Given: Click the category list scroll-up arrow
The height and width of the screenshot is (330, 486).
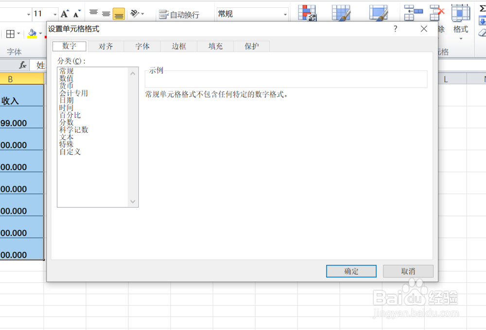Looking at the screenshot, I should tap(133, 73).
